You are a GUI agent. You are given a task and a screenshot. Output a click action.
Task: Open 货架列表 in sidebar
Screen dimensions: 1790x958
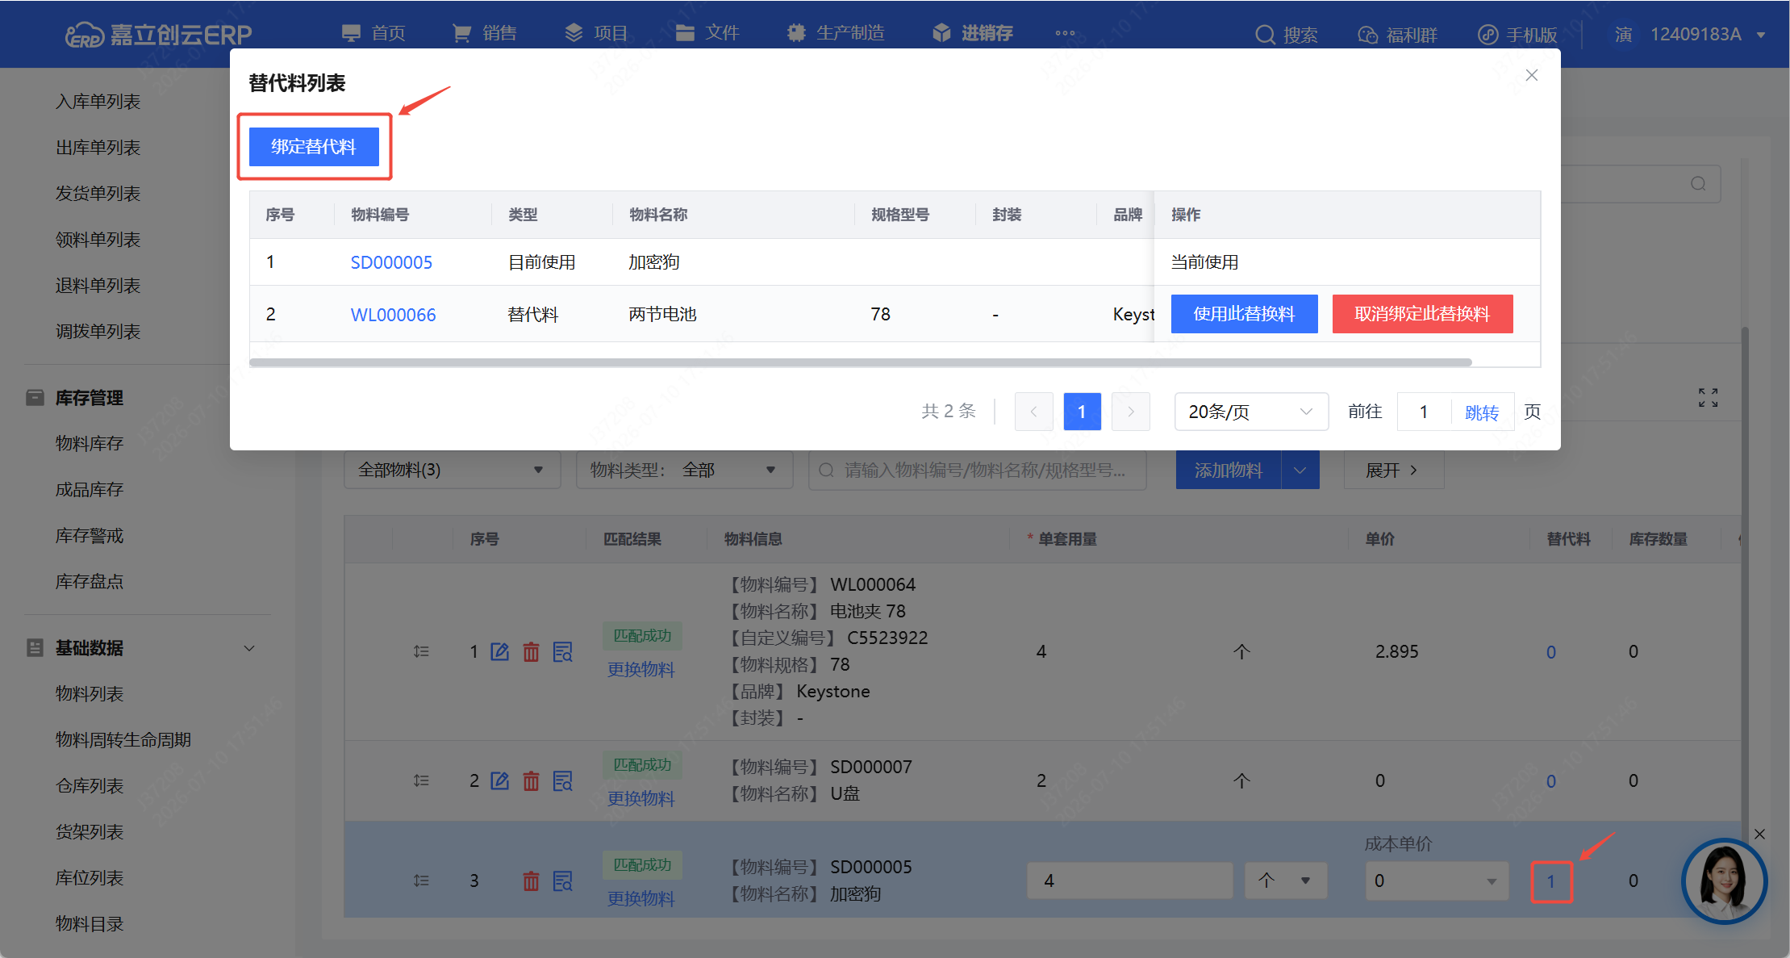click(x=89, y=832)
